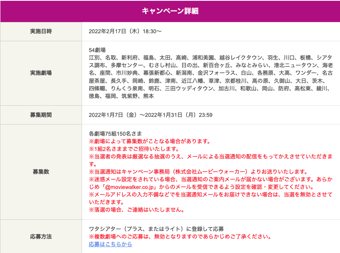Click the note about メールアドレスの入力不備

(210, 198)
